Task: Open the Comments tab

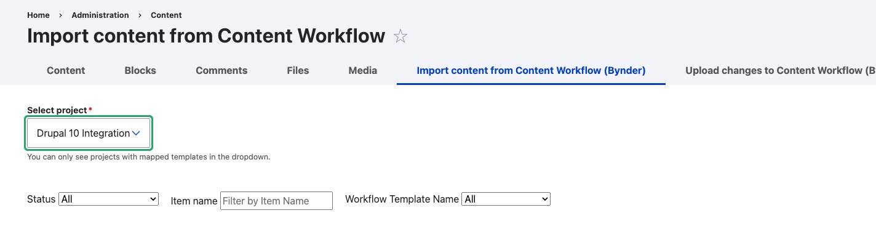Action: [221, 70]
